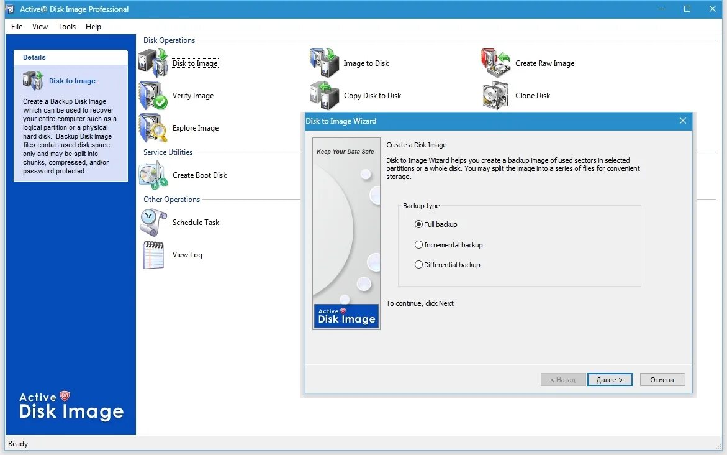Click the application icon in the title bar
Viewport: 727px width, 455px height.
pos(10,9)
